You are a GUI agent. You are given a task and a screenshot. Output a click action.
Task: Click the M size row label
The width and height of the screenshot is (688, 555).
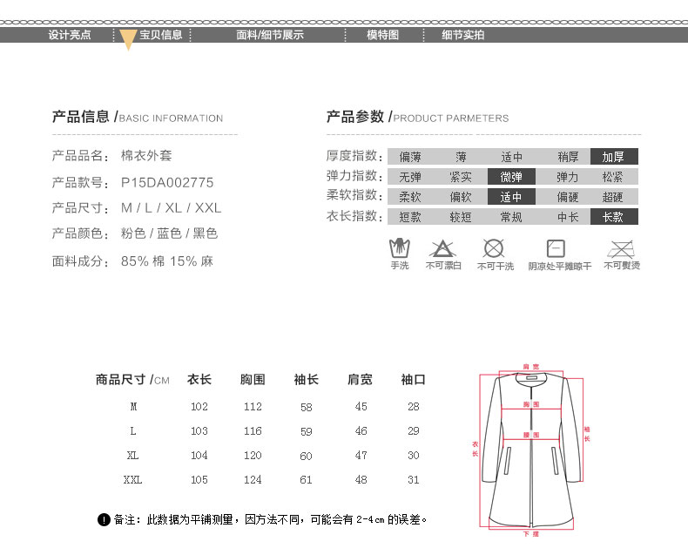tap(133, 407)
